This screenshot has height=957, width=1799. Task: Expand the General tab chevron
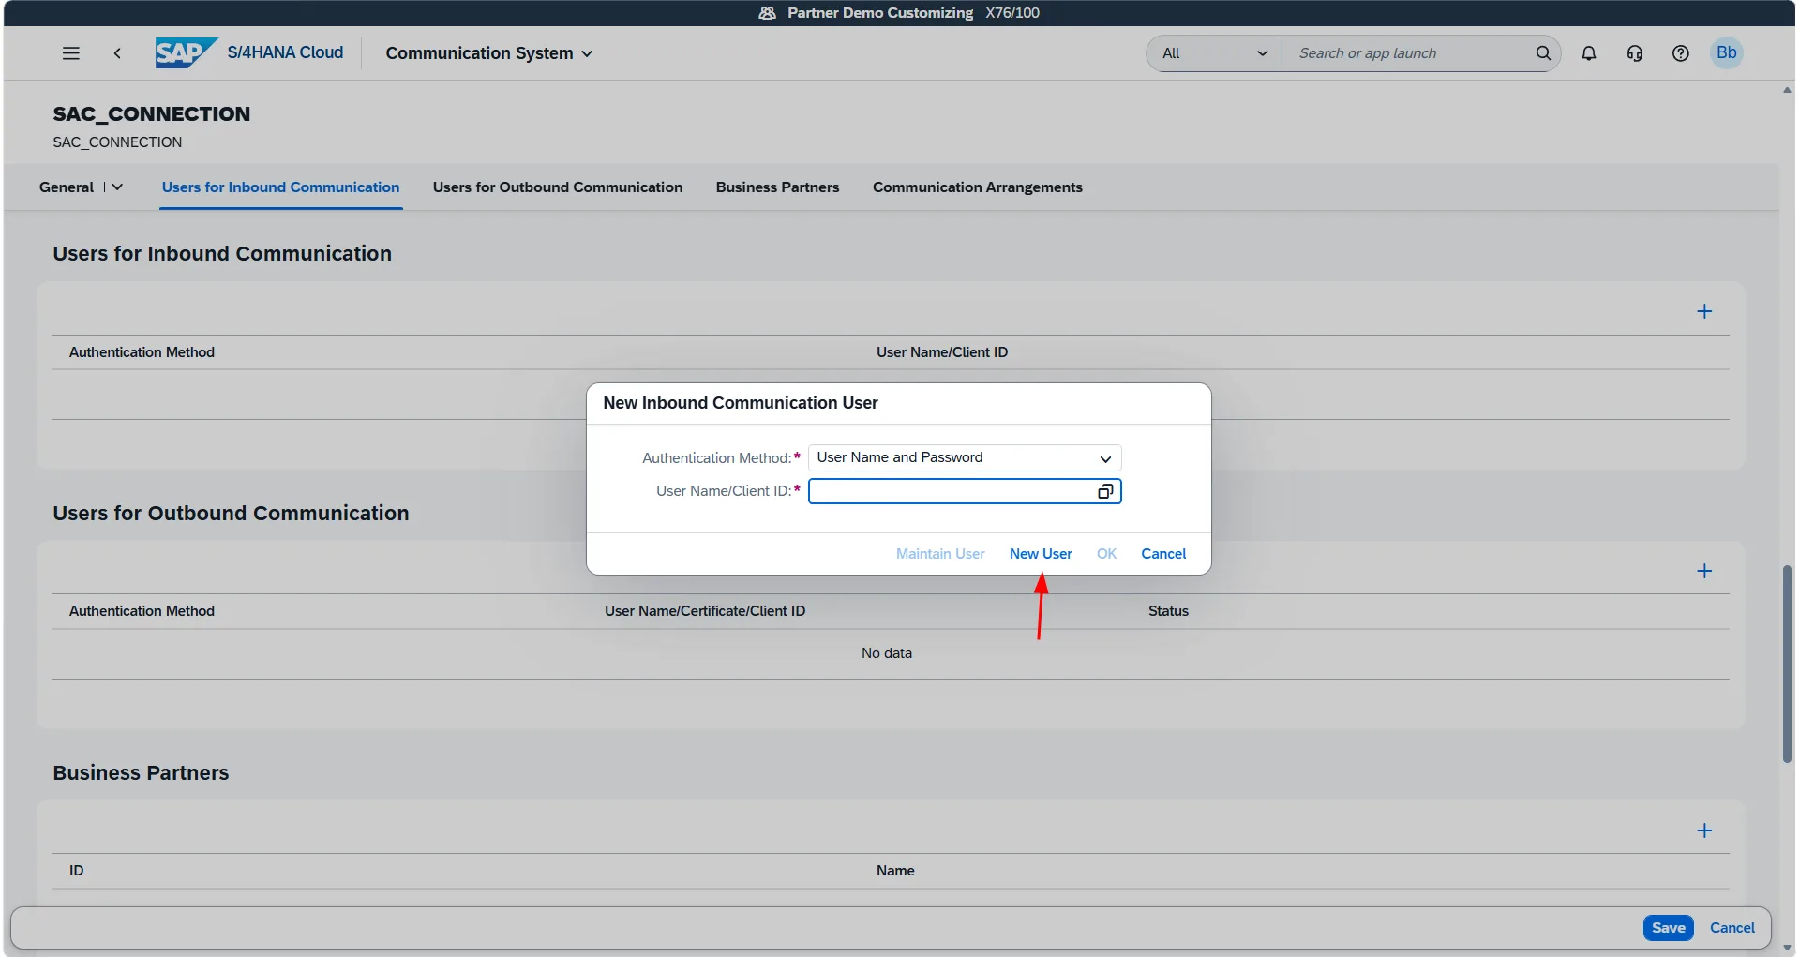(x=117, y=187)
